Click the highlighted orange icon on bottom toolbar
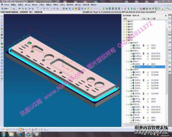172x137 pixels. 20,129
